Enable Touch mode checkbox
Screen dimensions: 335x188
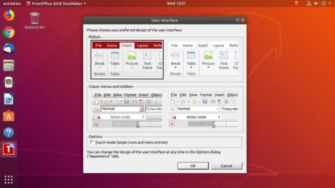[92, 142]
